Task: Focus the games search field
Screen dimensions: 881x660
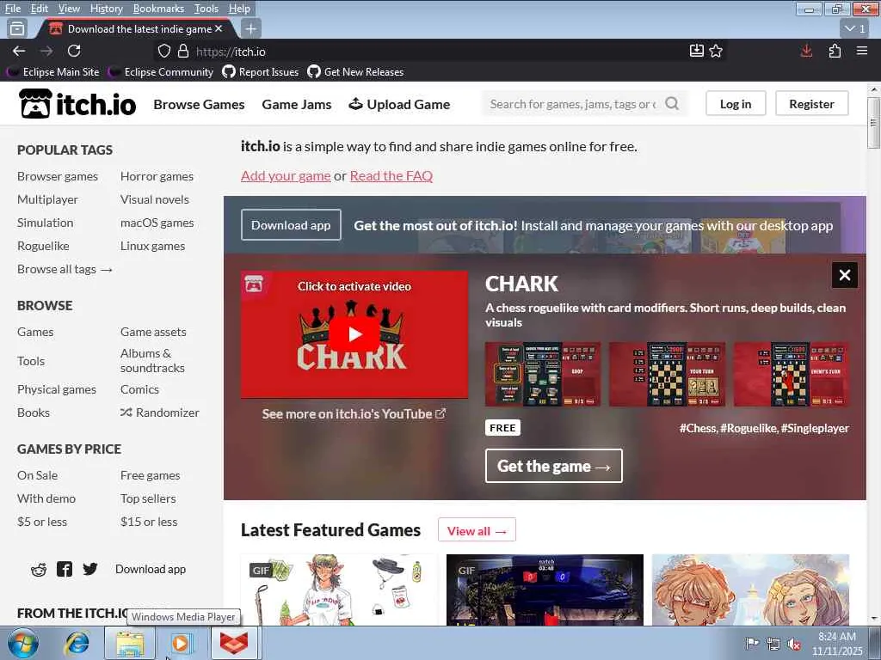Action: 573,104
